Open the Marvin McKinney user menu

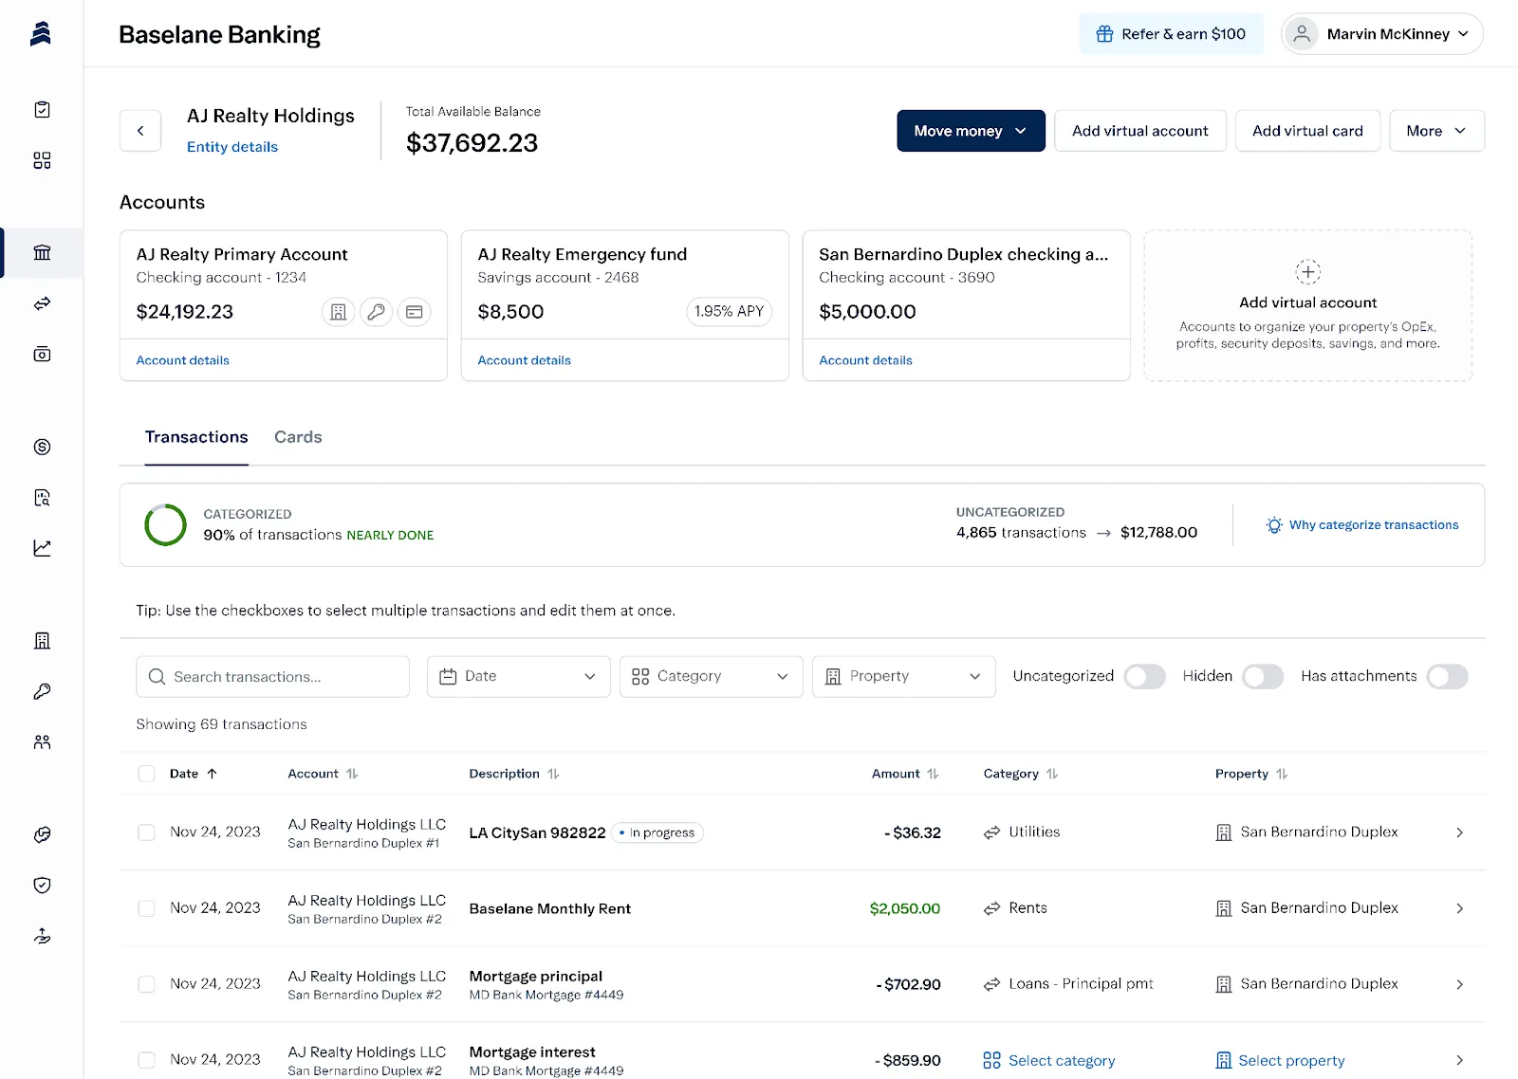click(1381, 34)
